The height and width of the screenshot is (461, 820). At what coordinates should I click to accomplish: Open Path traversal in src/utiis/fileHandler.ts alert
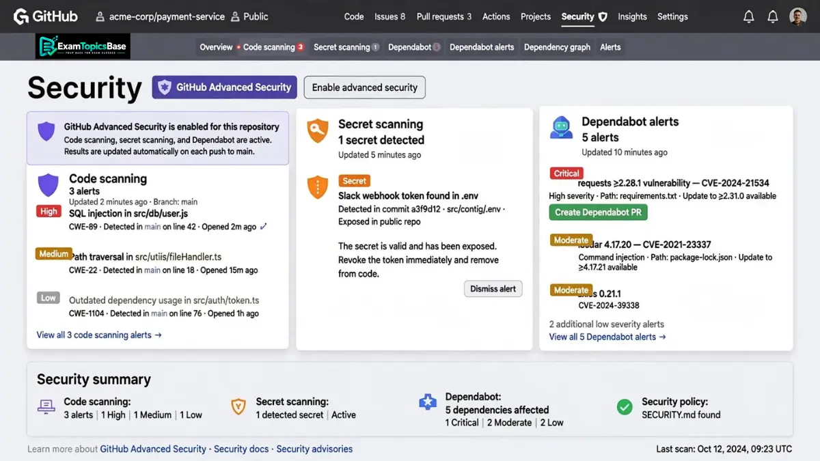[146, 257]
